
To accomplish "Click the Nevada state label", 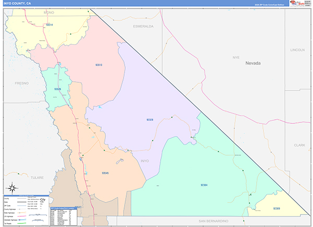I will pos(253,63).
